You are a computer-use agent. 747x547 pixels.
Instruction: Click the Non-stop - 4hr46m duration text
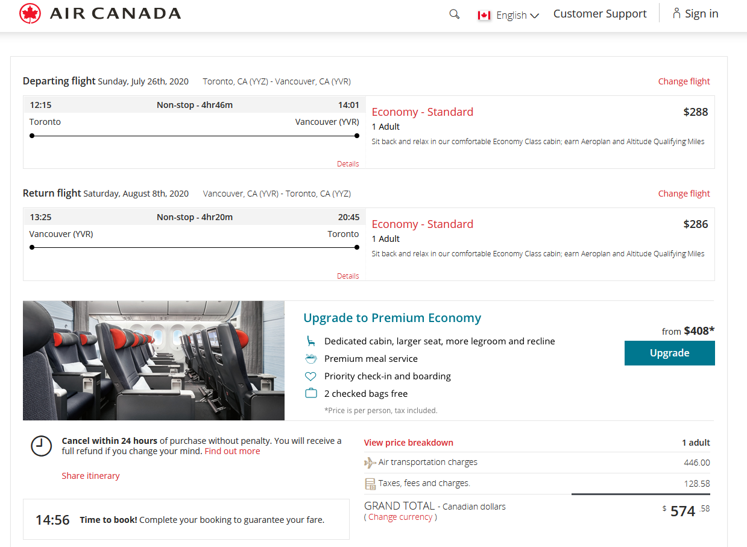(x=195, y=105)
